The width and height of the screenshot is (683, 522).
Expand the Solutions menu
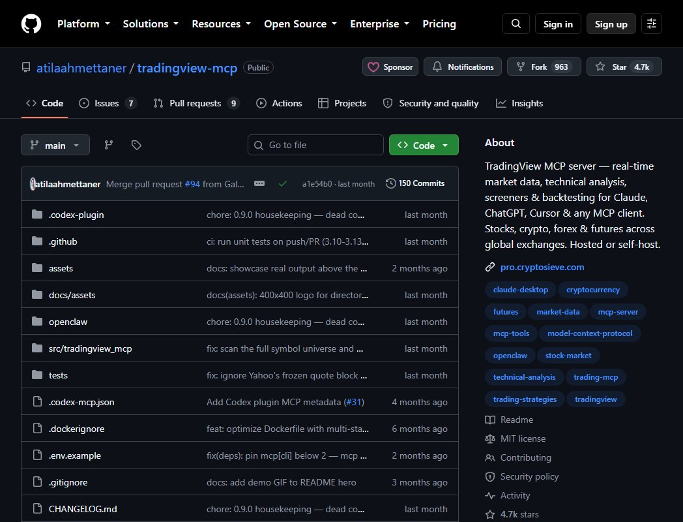click(x=151, y=23)
